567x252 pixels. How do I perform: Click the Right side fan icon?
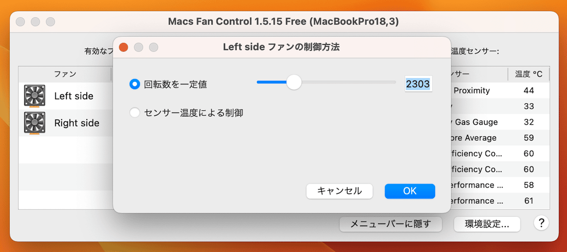point(35,123)
